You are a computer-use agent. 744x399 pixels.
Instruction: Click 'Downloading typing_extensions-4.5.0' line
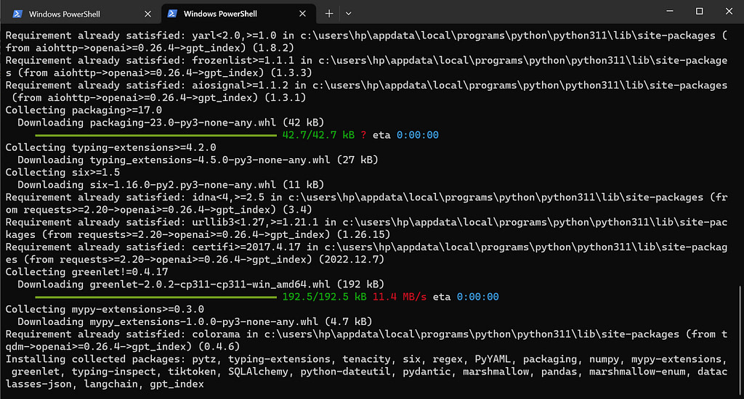tap(198, 160)
